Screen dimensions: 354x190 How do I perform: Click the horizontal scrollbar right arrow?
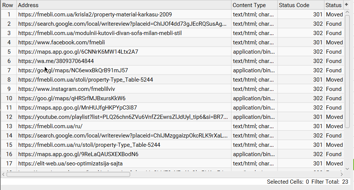click(341, 174)
